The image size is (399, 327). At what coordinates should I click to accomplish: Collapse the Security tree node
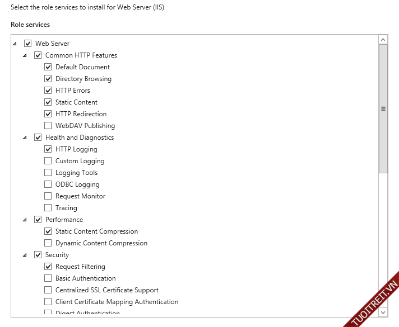click(25, 255)
